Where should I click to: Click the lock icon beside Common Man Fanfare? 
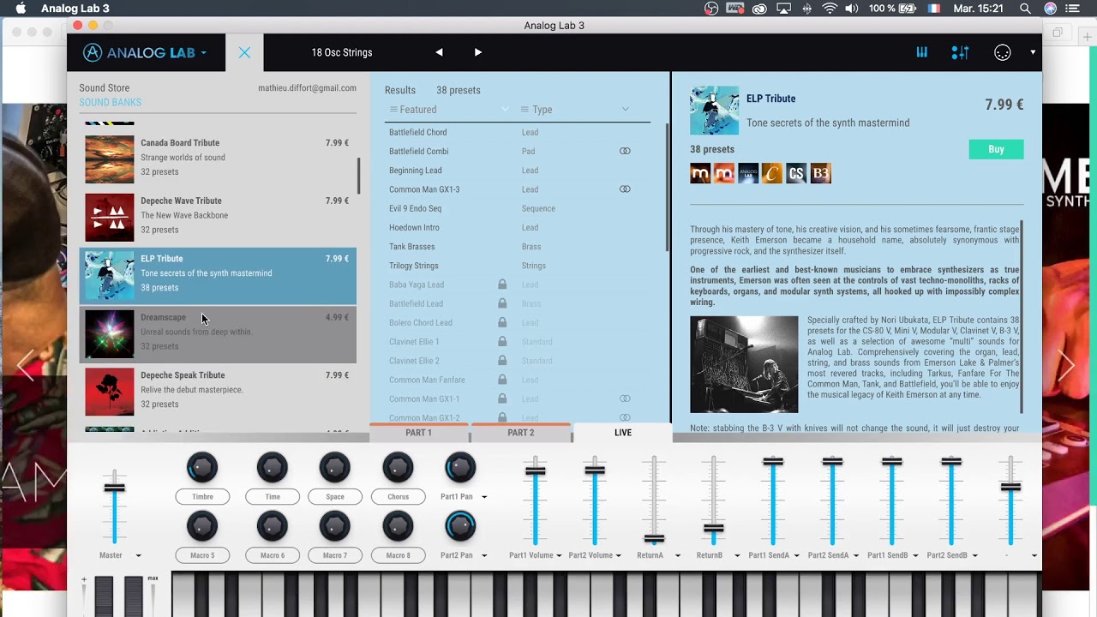(x=502, y=380)
